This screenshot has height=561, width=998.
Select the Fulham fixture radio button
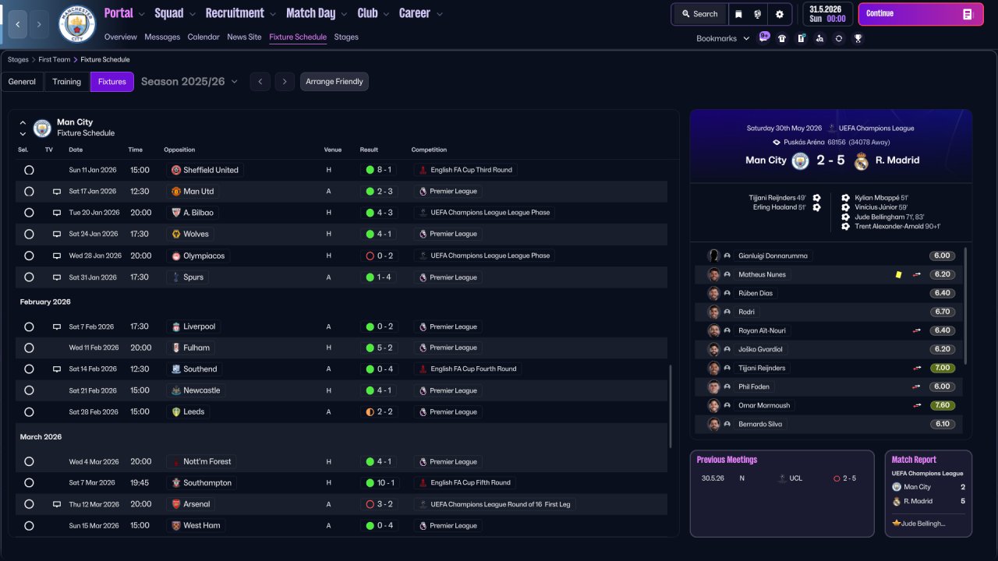(29, 348)
